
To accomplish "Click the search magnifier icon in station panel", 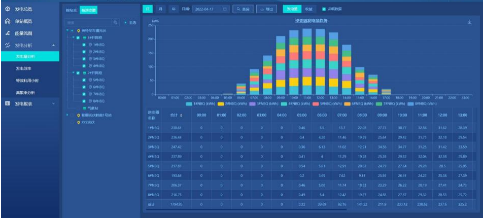I will click(116, 23).
